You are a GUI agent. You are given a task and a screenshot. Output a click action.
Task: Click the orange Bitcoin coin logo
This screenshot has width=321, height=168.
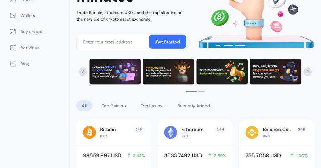pyautogui.click(x=89, y=132)
